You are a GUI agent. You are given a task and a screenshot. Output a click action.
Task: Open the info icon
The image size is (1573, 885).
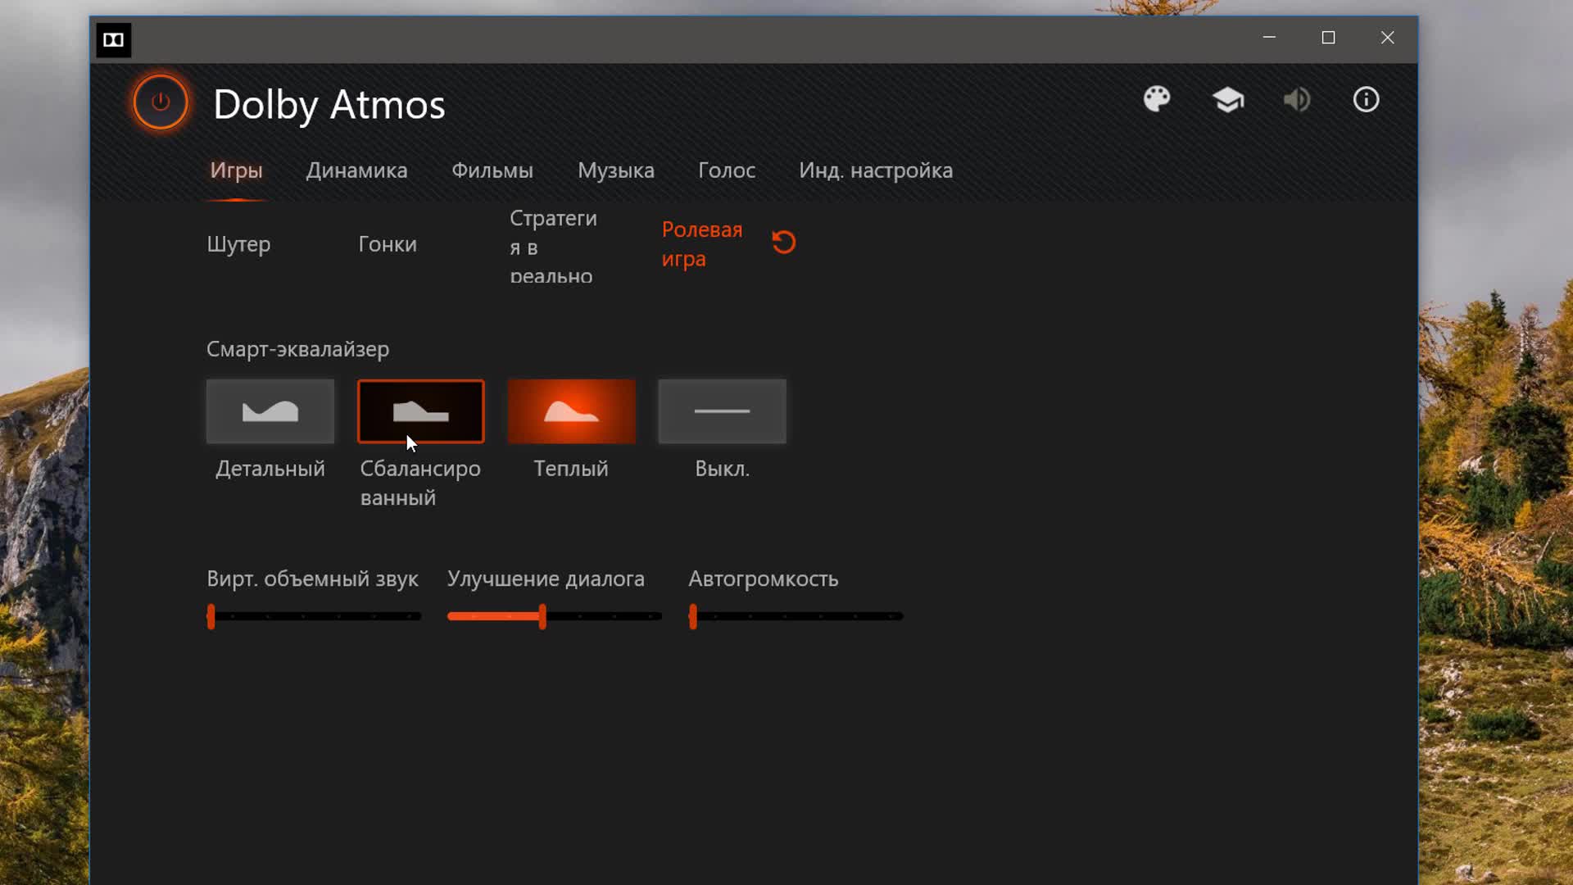(1366, 100)
